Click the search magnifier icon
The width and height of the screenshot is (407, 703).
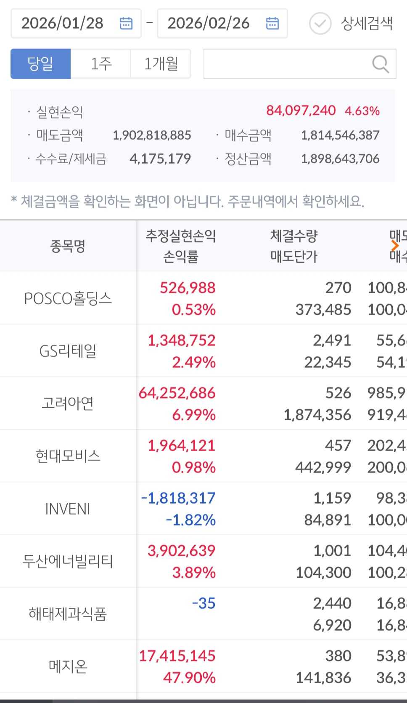[380, 64]
